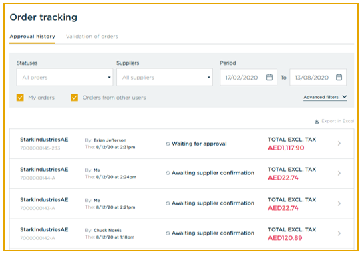Open order 7000000144-A chevron arrow
The image size is (362, 254).
[339, 173]
